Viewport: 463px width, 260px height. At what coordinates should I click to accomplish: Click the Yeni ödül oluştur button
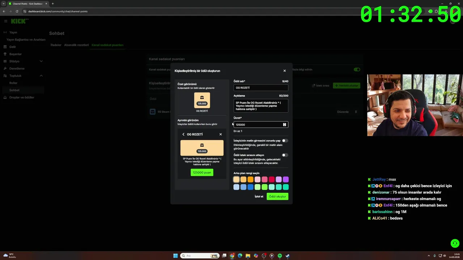coord(347,86)
